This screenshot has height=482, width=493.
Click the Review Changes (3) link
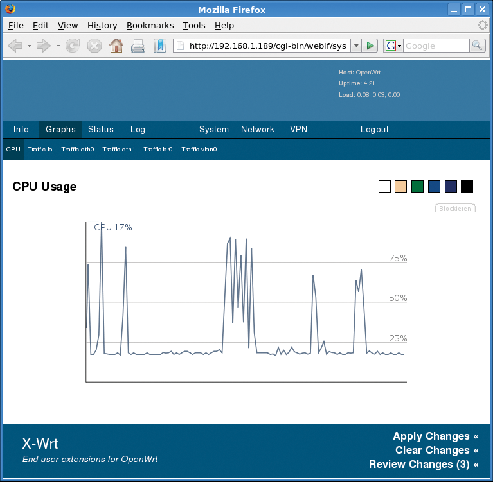pyautogui.click(x=424, y=465)
